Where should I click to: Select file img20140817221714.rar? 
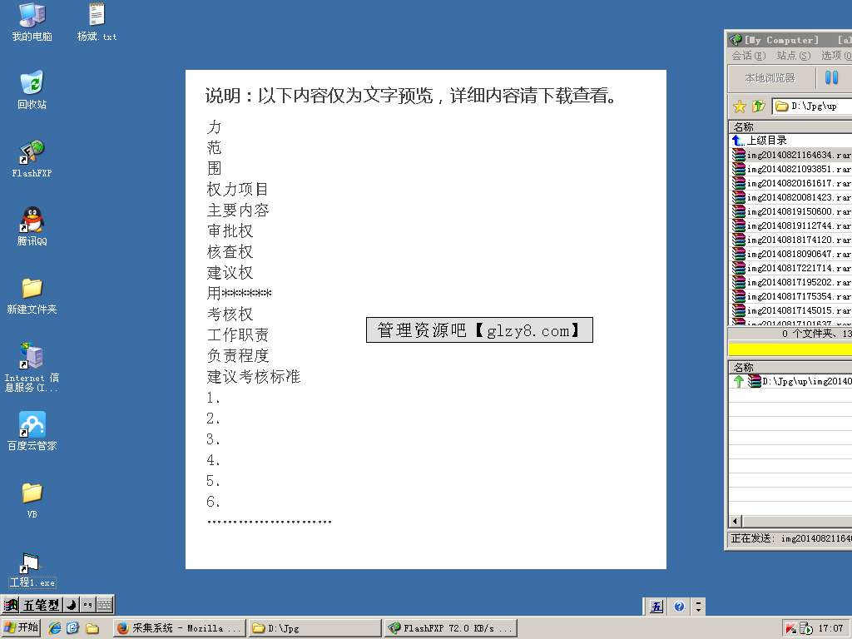pyautogui.click(x=790, y=268)
